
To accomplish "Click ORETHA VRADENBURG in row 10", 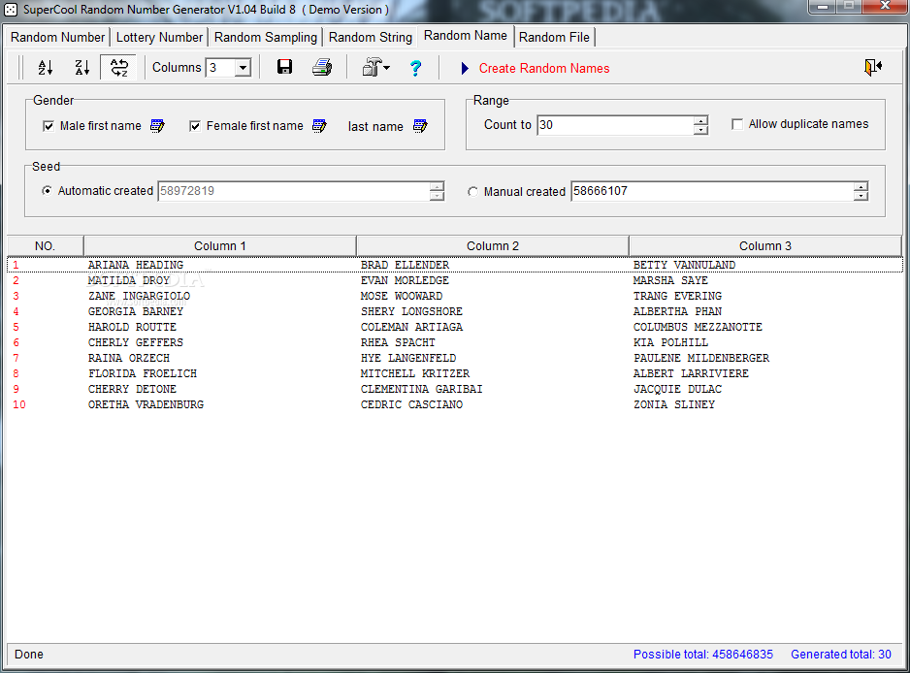I will click(x=146, y=405).
